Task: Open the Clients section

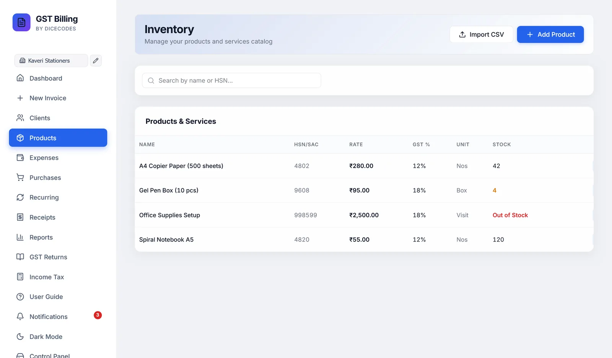Action: (58, 118)
